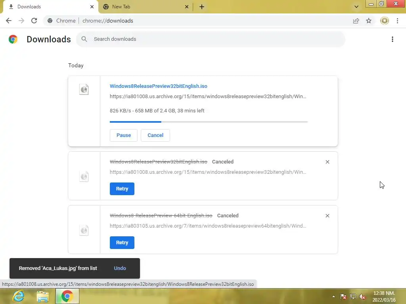The width and height of the screenshot is (406, 304).
Task: Click the file icon of the active download
Action: (x=84, y=89)
